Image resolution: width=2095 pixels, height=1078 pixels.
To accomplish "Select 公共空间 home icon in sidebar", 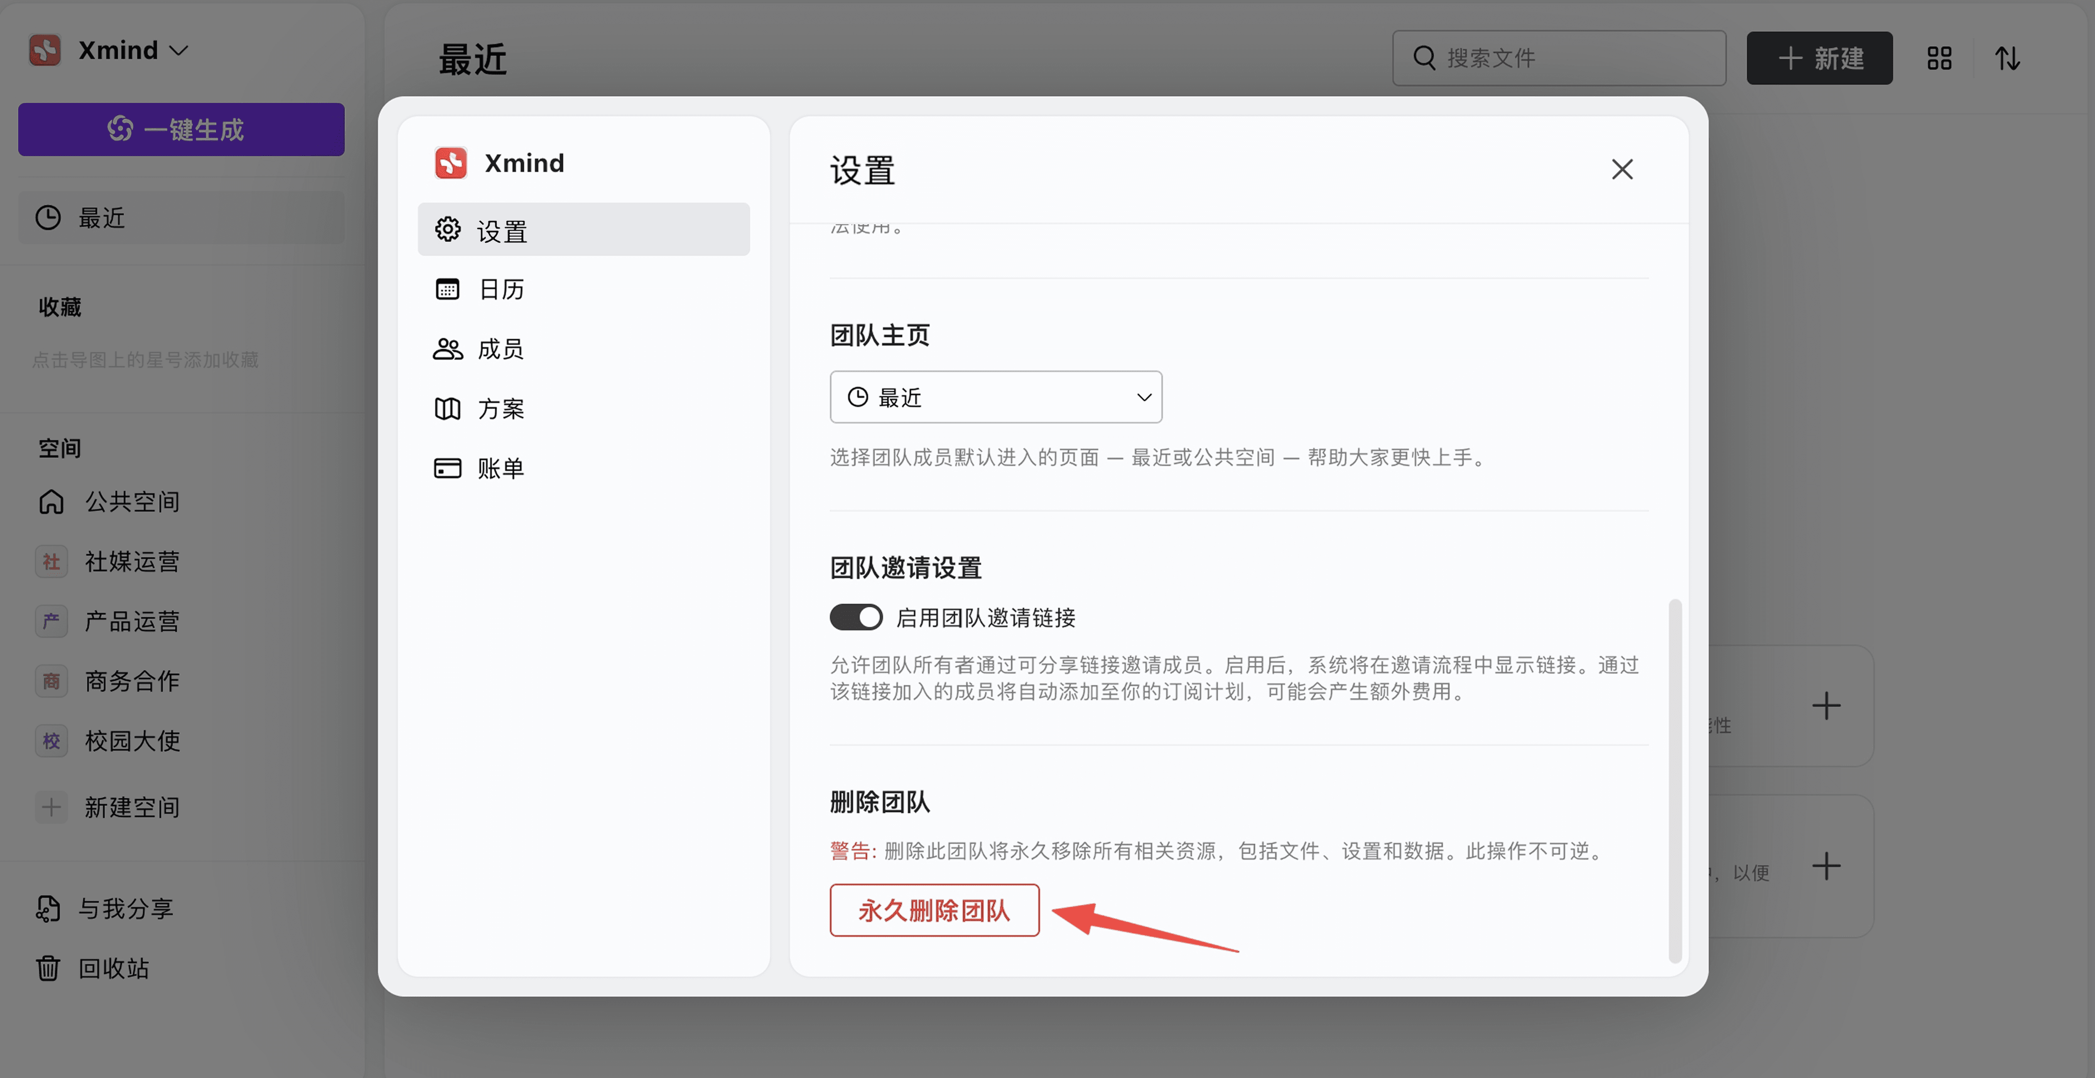I will (x=51, y=502).
